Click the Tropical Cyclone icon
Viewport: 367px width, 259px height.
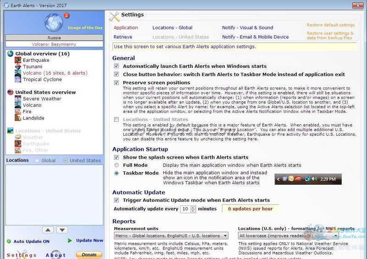pos(18,79)
